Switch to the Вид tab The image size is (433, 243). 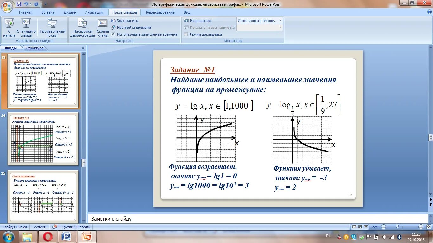(187, 12)
